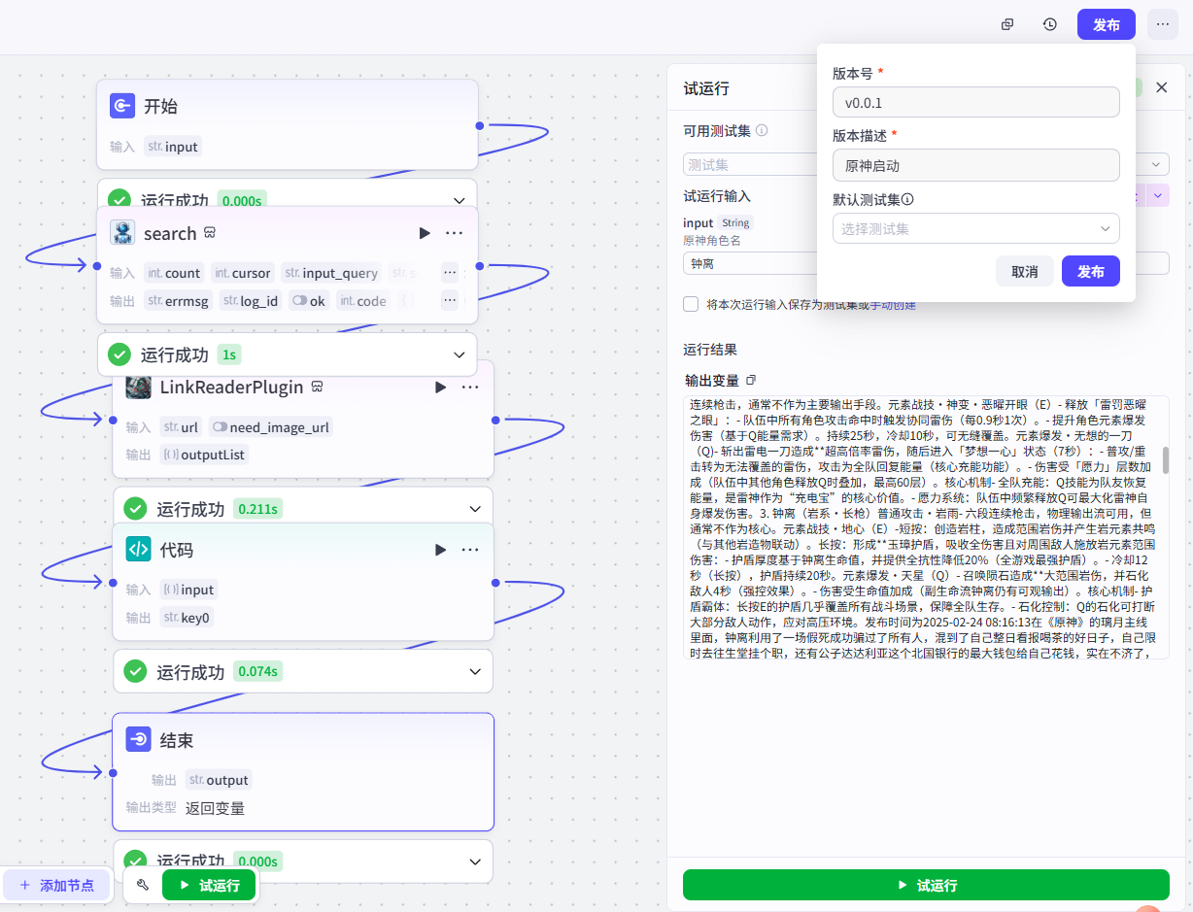Click the duplicate workflow icon in top bar
1193x912 pixels.
pos(1007,24)
